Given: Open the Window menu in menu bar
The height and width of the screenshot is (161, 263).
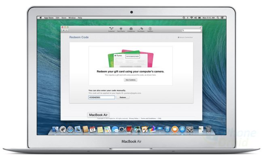Looking at the screenshot, I should click(x=72, y=18).
